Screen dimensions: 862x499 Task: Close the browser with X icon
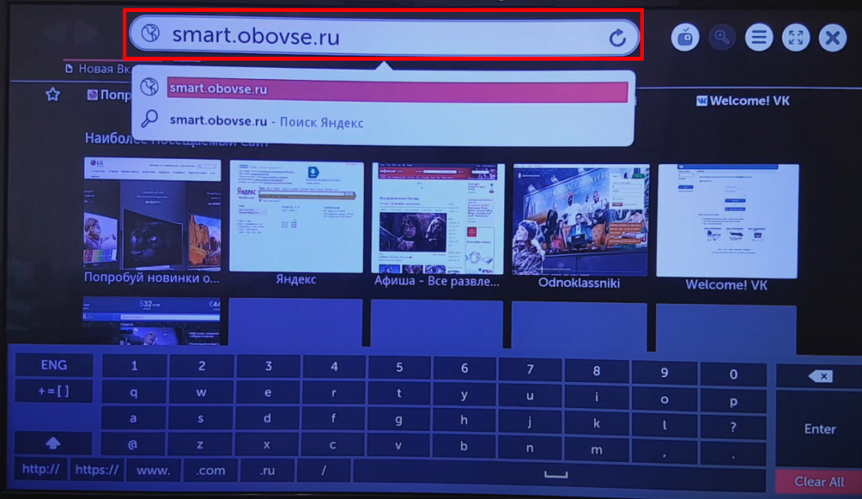[832, 37]
